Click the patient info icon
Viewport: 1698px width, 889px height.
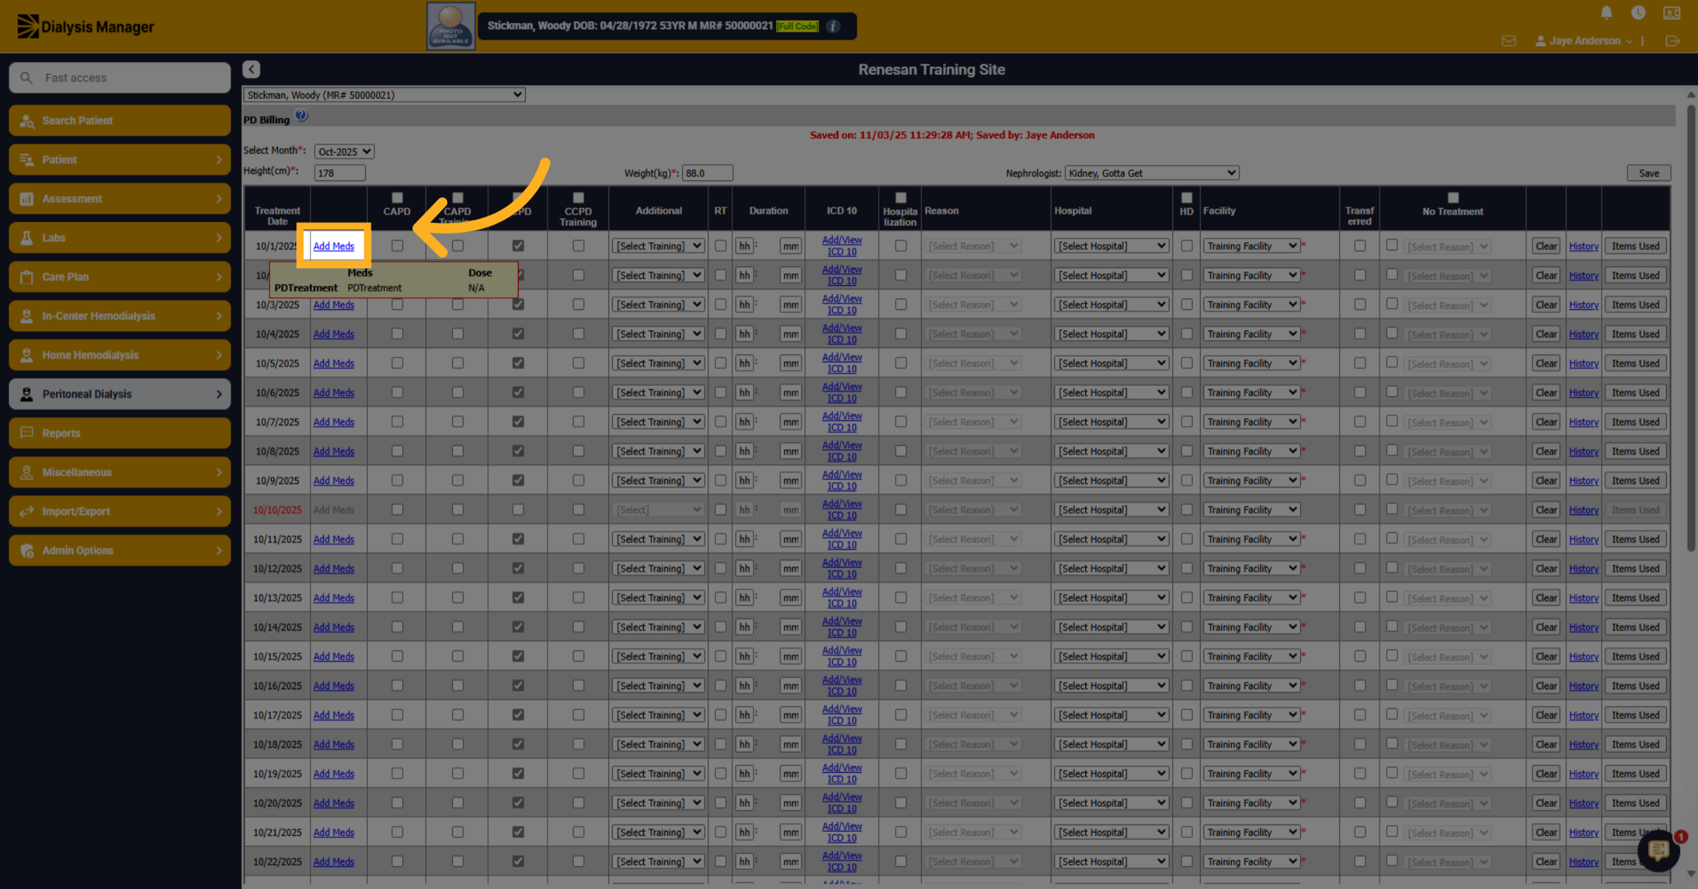coord(833,26)
